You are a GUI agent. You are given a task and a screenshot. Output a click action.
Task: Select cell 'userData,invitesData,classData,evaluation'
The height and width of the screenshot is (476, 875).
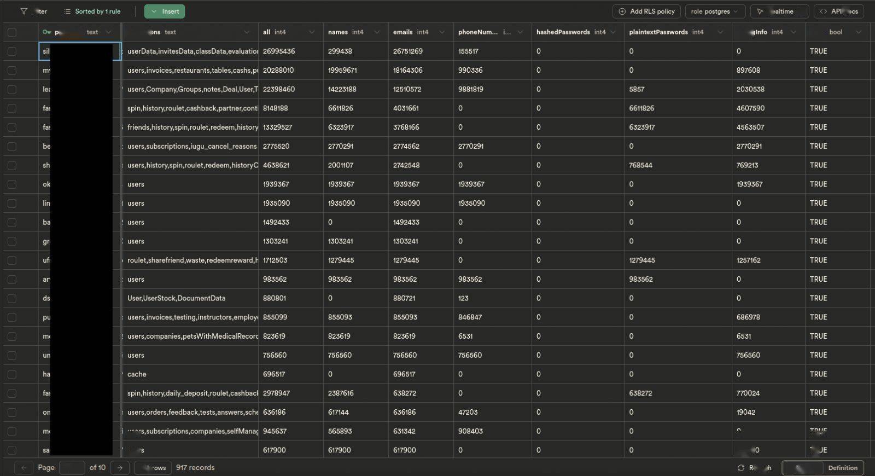click(x=190, y=51)
